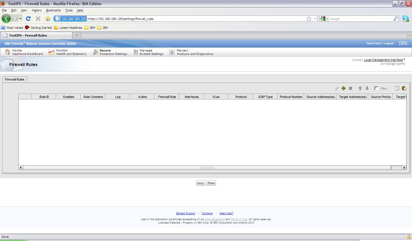The width and height of the screenshot is (412, 241).
Task: Open the History menu
Action: pos(37,10)
